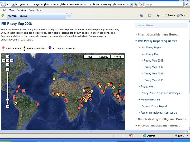Switch map to Map view

90,57
